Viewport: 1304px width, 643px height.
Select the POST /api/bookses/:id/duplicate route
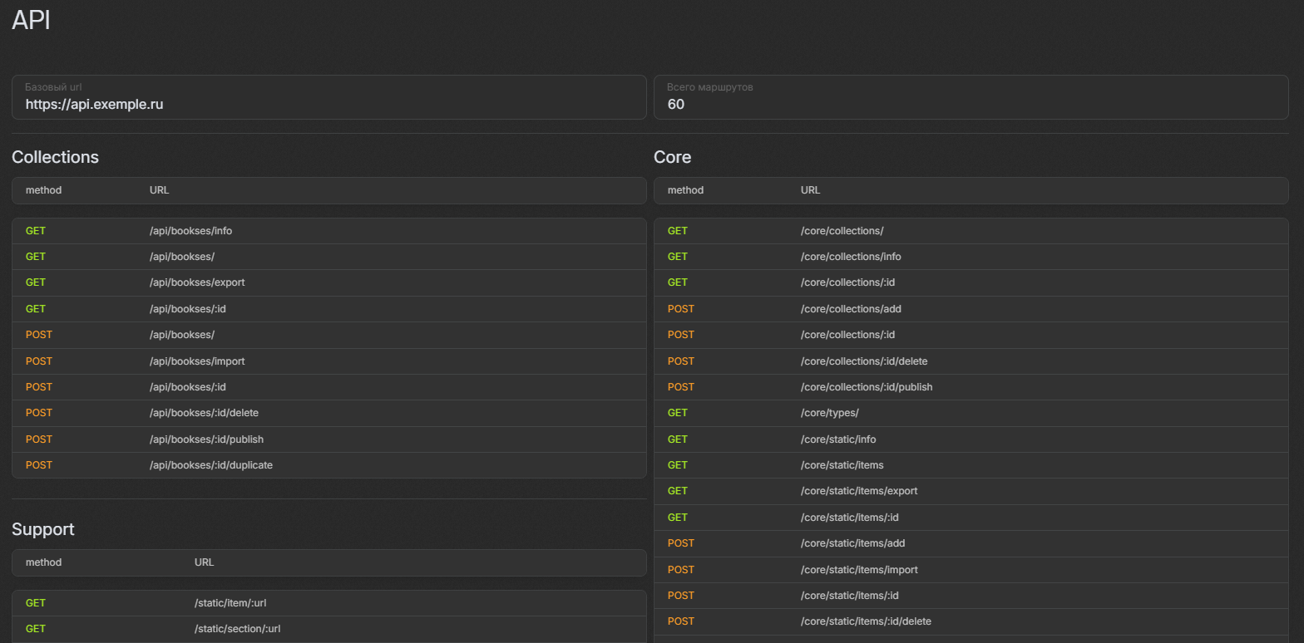pos(328,465)
